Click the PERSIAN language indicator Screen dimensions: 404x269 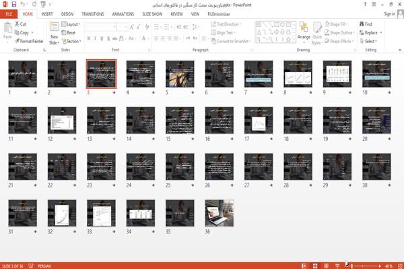(44, 266)
